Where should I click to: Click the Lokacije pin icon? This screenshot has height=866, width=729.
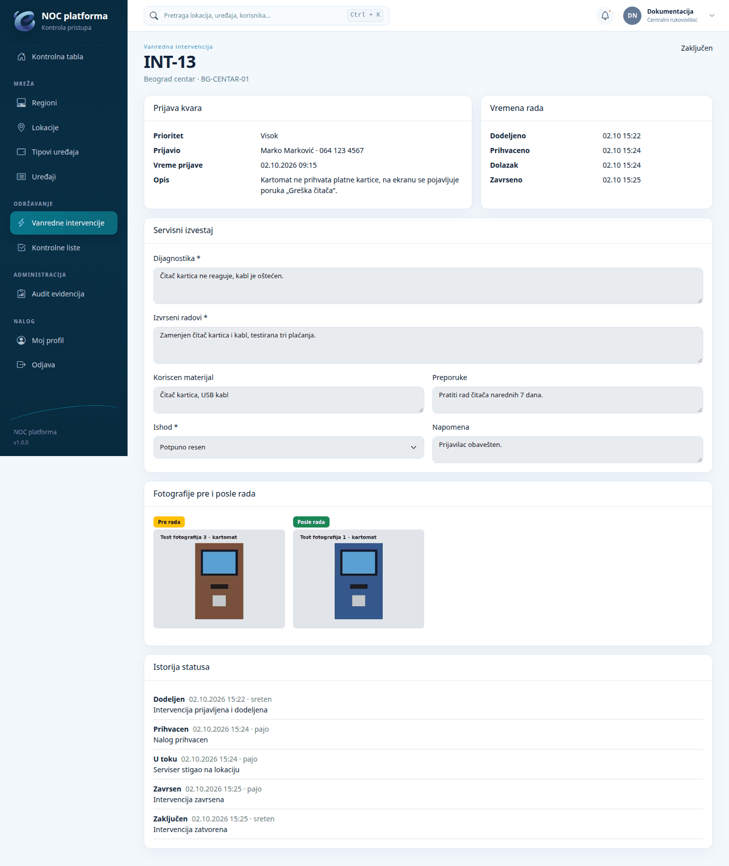[x=21, y=128]
